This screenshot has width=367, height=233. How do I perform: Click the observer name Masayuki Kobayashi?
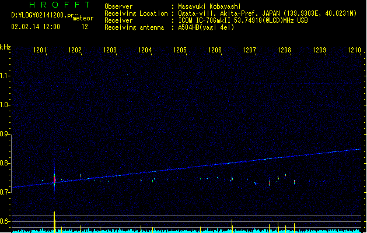click(209, 6)
